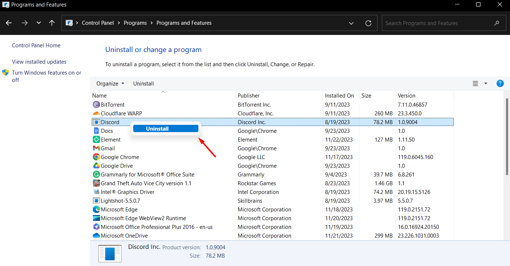Click the Skillbrains publisher cell
Viewport: 510px width, 266px height.
click(250, 201)
